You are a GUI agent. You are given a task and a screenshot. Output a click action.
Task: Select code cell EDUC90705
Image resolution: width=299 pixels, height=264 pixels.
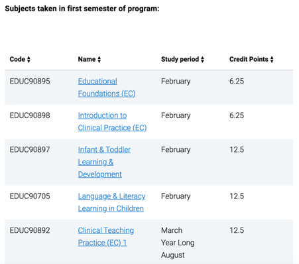pos(30,196)
